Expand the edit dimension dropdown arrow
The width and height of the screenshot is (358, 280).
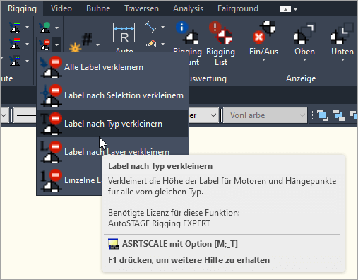point(162,44)
